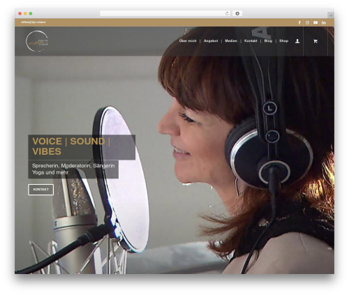Select Kontakt in the navigation menu
Screen dimensions: 349x295
251,41
